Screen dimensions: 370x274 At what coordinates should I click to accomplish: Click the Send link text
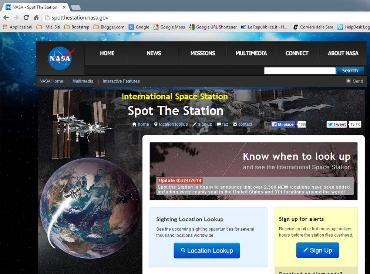(x=358, y=81)
